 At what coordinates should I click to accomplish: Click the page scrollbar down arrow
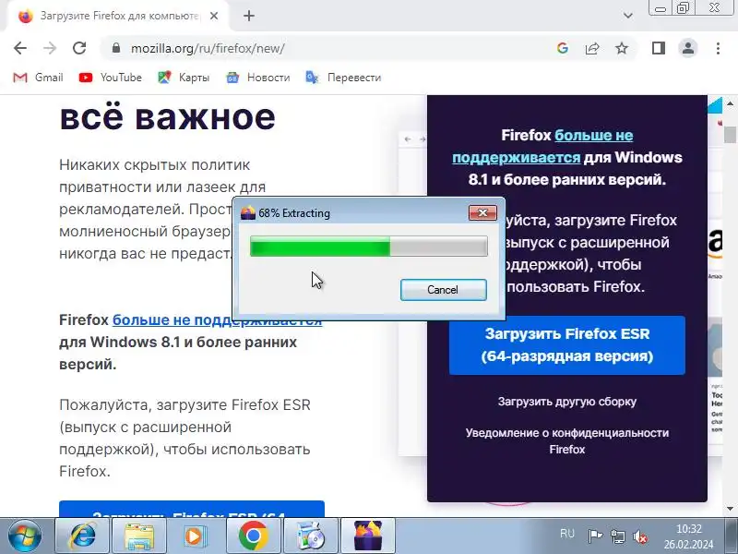point(730,509)
